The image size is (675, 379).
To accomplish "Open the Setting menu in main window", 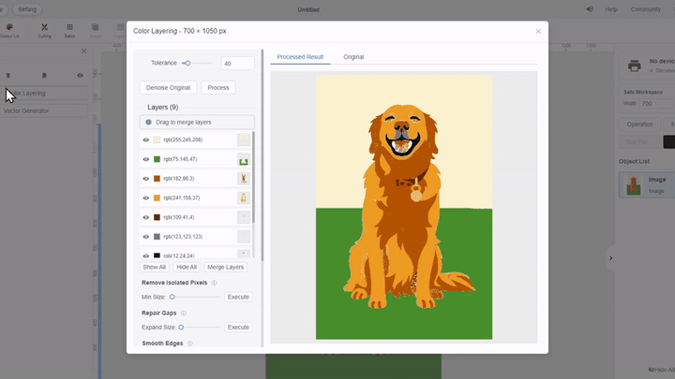I will point(27,9).
